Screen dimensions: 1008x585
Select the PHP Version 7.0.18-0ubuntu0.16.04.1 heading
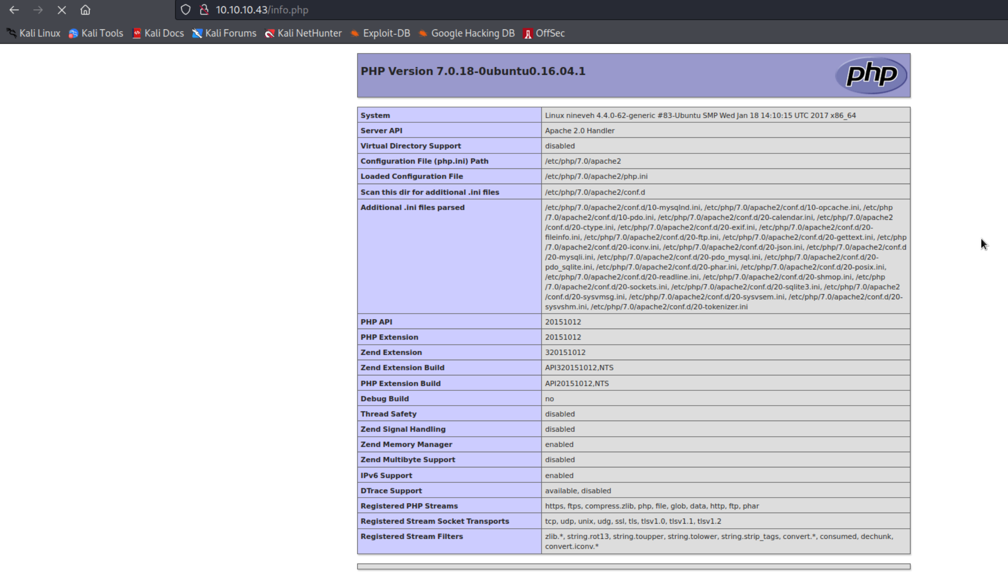pos(473,71)
